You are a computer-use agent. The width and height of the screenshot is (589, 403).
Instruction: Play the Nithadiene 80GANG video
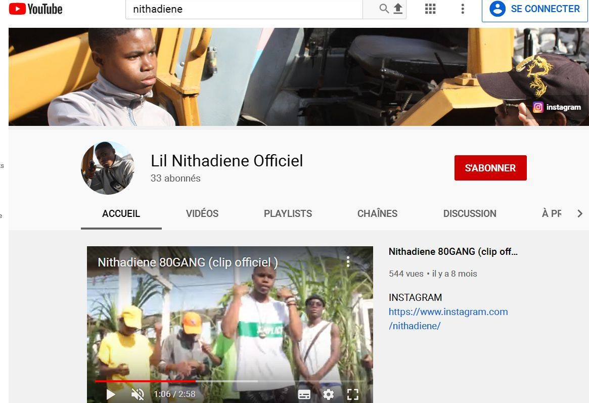coord(111,394)
